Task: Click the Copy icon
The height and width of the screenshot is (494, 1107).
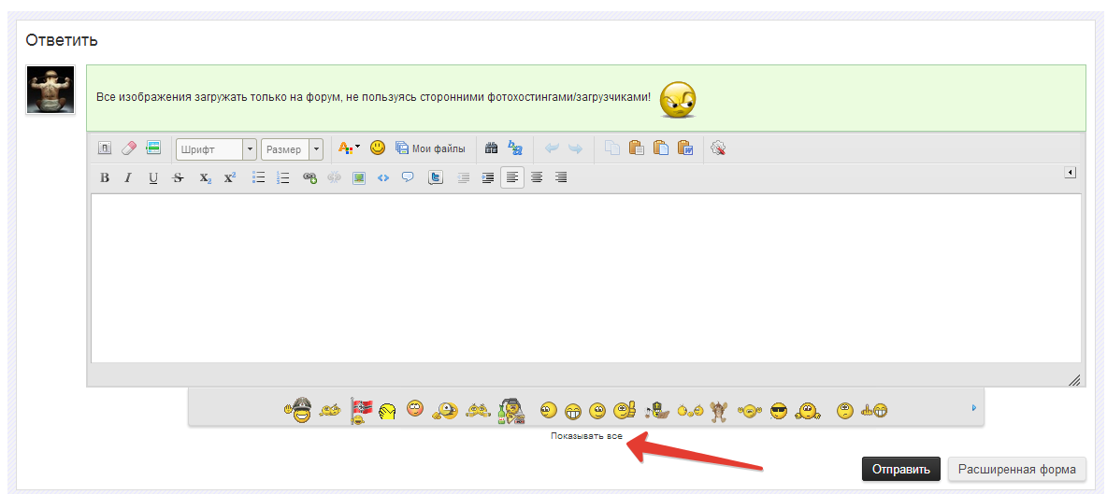Action: 612,148
